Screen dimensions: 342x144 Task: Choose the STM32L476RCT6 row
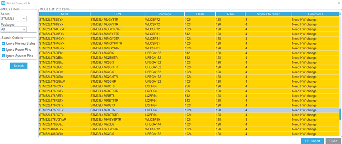point(189,86)
